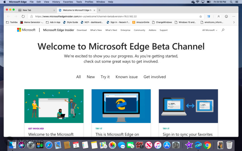
Task: Search the site with magnifier icon
Action: coord(223,30)
